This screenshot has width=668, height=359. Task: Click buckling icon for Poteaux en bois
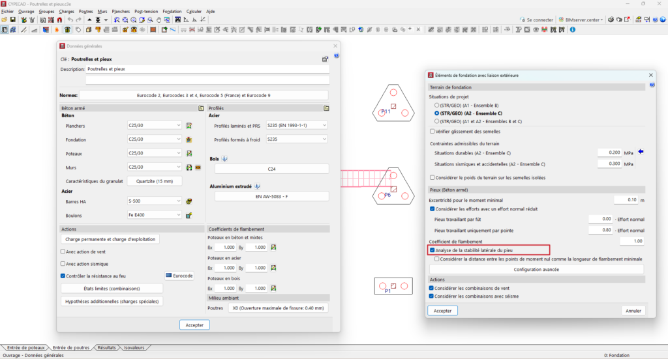point(273,288)
